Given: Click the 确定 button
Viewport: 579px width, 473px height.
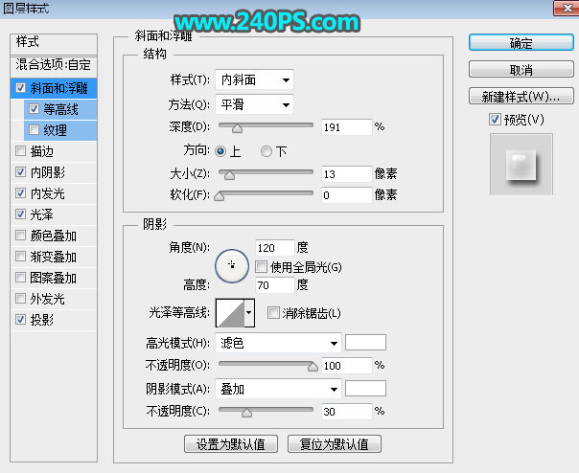Looking at the screenshot, I should coord(521,43).
